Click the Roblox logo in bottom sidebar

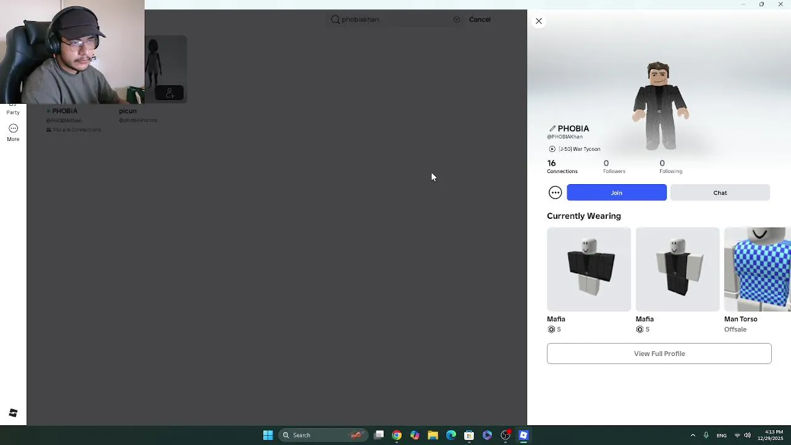click(x=13, y=413)
